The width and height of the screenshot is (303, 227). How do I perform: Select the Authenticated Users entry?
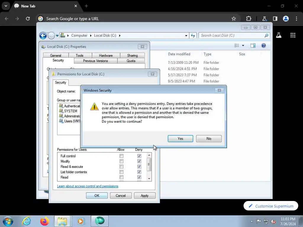pyautogui.click(x=70, y=106)
